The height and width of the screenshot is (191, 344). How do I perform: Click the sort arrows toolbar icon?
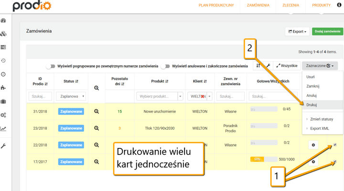click(258, 66)
